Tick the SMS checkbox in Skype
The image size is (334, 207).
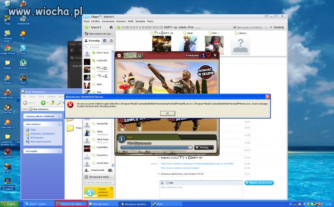pos(167,183)
